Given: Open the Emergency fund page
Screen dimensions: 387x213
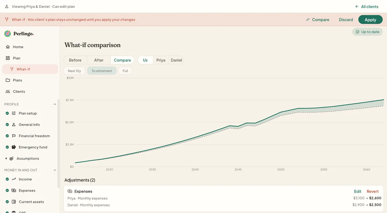Looking at the screenshot, I should 30,147.
